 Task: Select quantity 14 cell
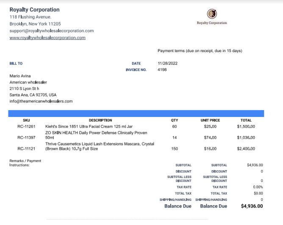pyautogui.click(x=175, y=138)
